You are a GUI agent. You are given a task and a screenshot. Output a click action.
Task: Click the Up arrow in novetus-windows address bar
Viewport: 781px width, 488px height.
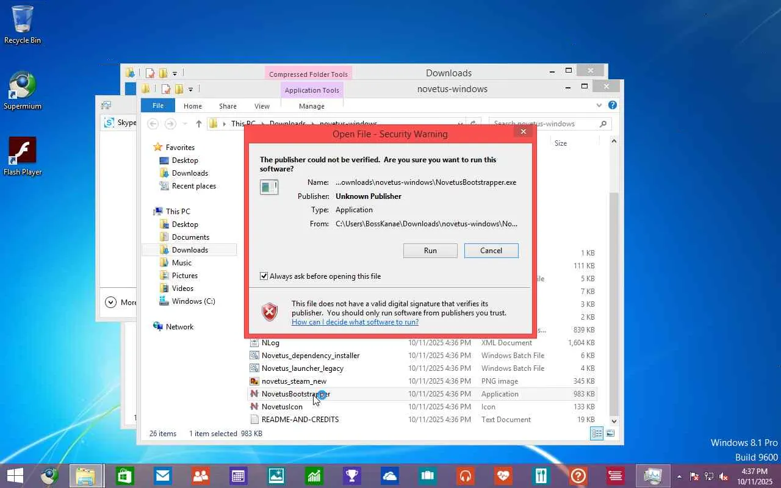[198, 124]
